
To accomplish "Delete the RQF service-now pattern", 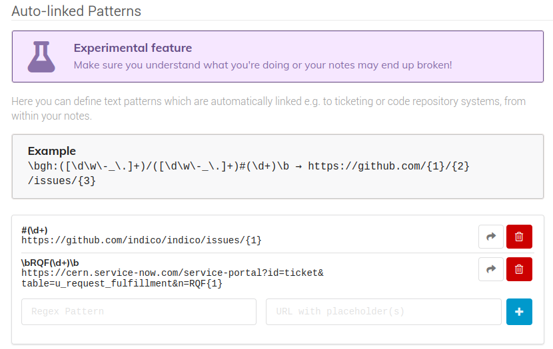I will [x=519, y=269].
